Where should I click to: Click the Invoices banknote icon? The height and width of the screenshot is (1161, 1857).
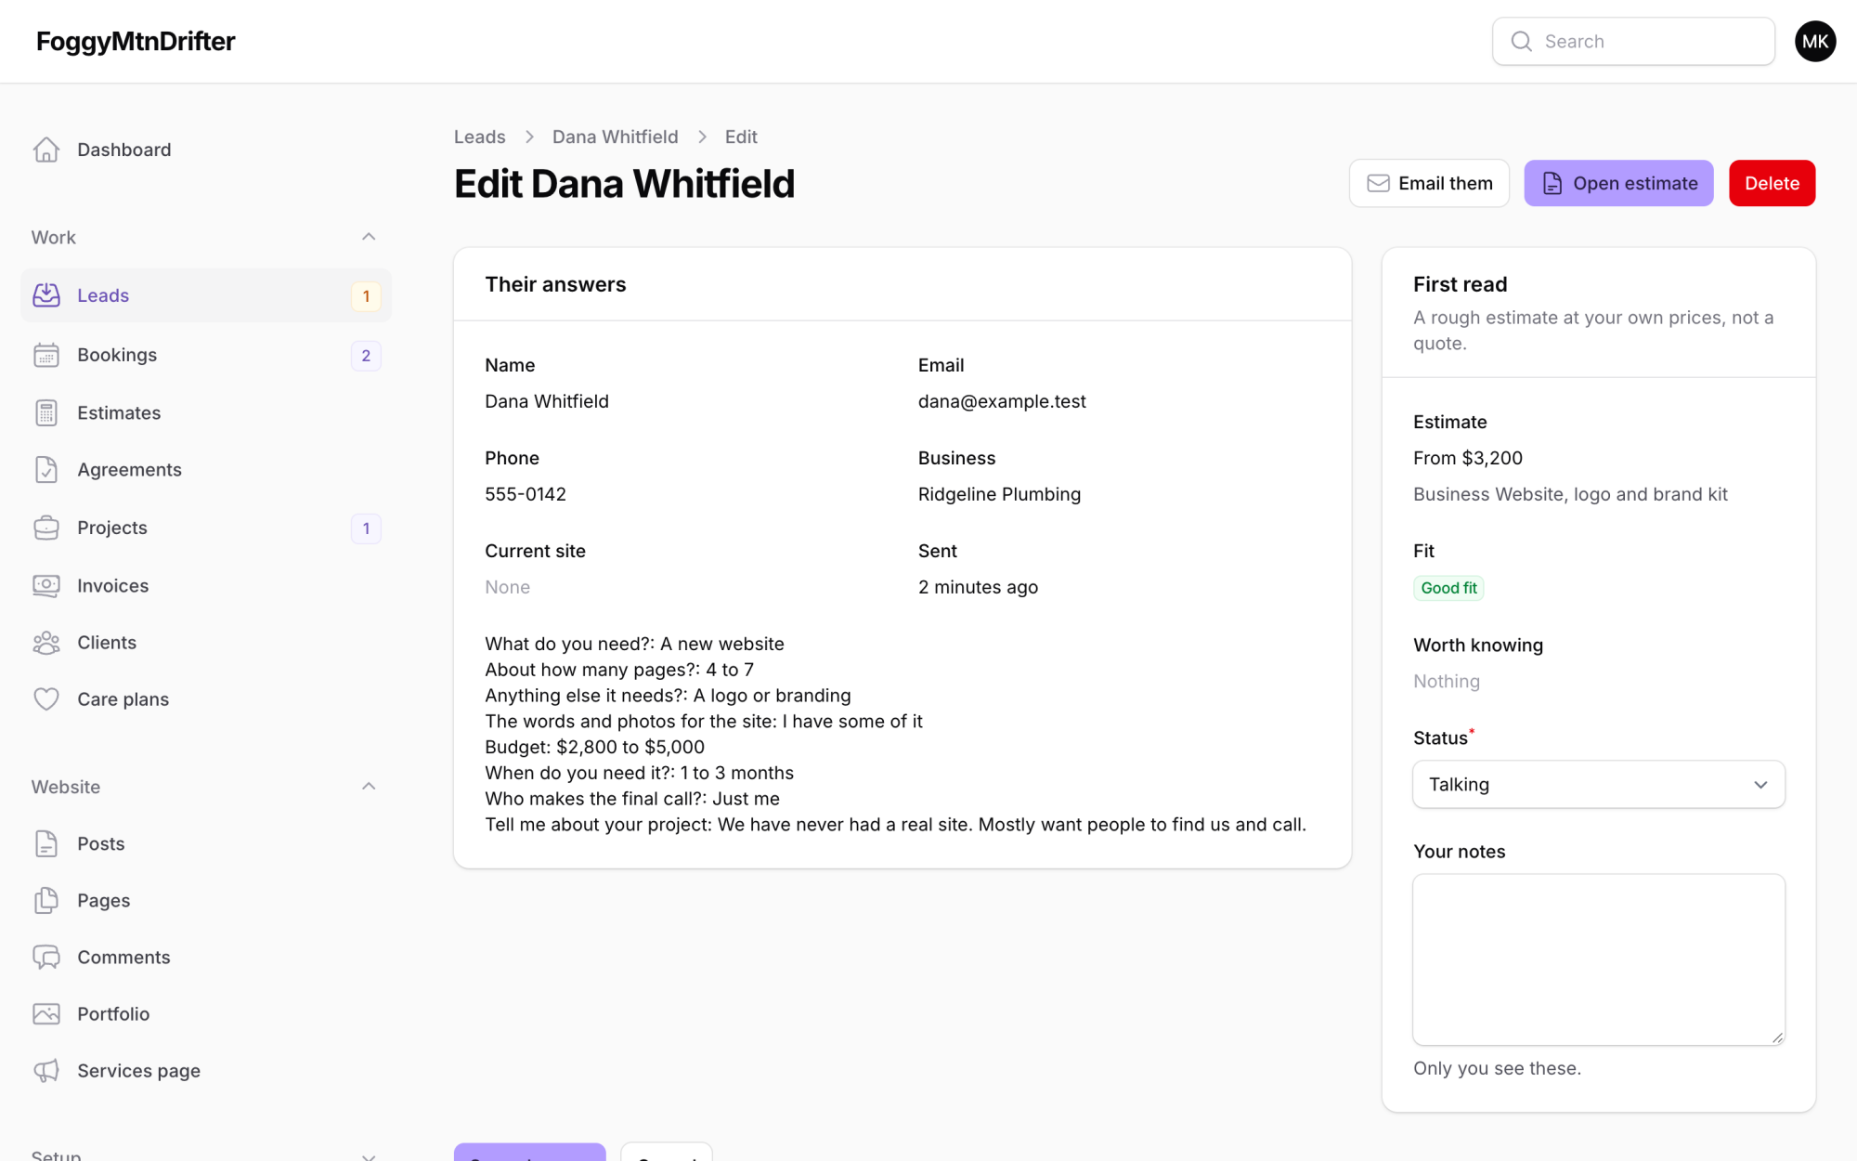tap(46, 585)
